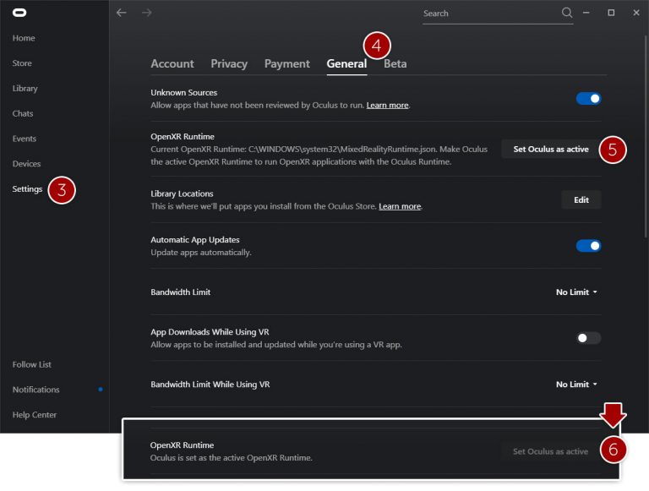Toggle Unknown Sources switch off

[588, 99]
